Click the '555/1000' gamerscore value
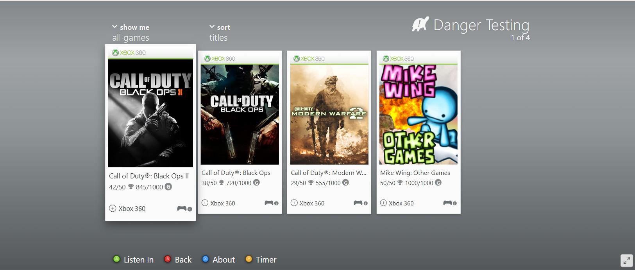 328,183
